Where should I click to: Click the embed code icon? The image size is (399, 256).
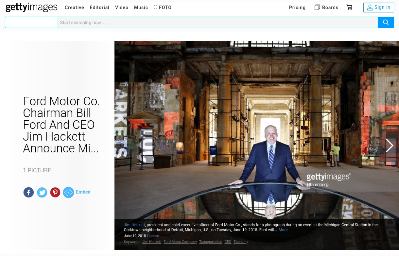68,192
